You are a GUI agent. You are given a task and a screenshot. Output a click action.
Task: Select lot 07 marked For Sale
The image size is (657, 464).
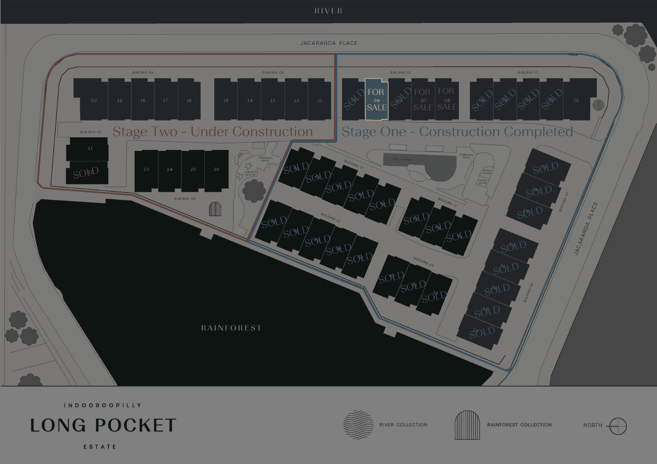(x=423, y=99)
